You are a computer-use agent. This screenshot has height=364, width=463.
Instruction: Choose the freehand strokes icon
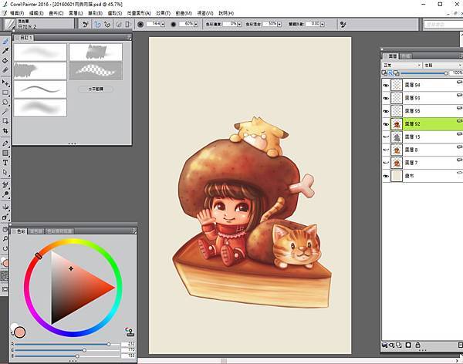tap(97, 24)
